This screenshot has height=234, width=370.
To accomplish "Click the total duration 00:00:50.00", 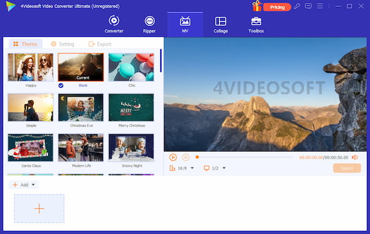I will point(336,158).
